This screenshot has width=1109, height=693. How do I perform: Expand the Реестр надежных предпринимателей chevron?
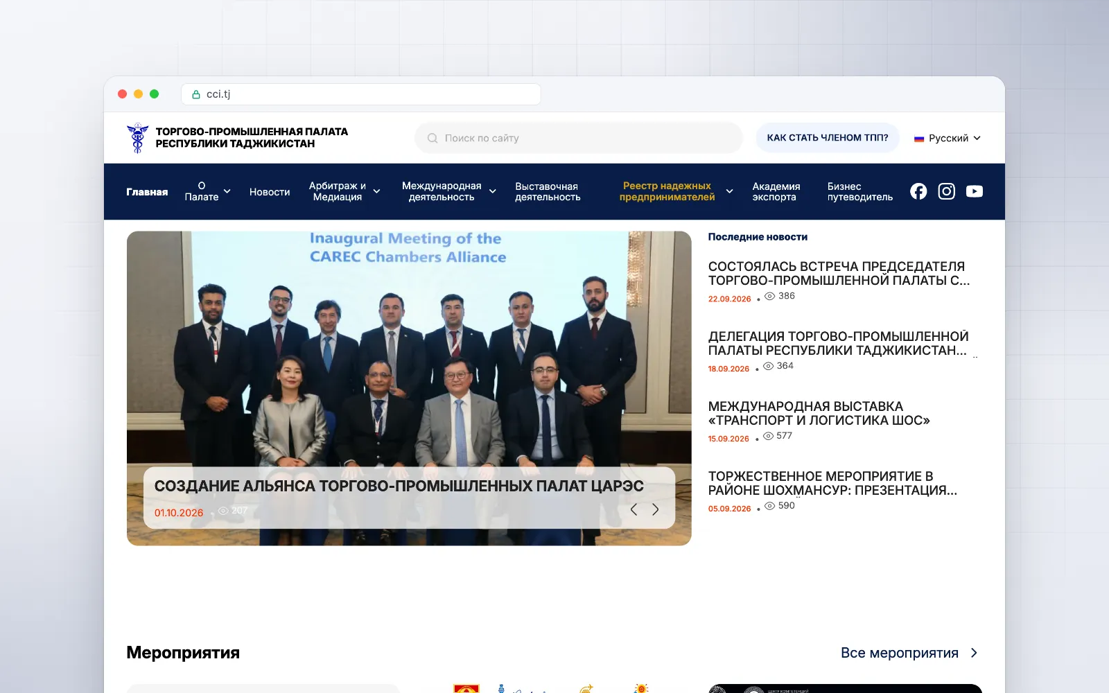point(729,191)
